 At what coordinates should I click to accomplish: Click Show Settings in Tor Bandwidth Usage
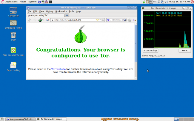click(150, 51)
